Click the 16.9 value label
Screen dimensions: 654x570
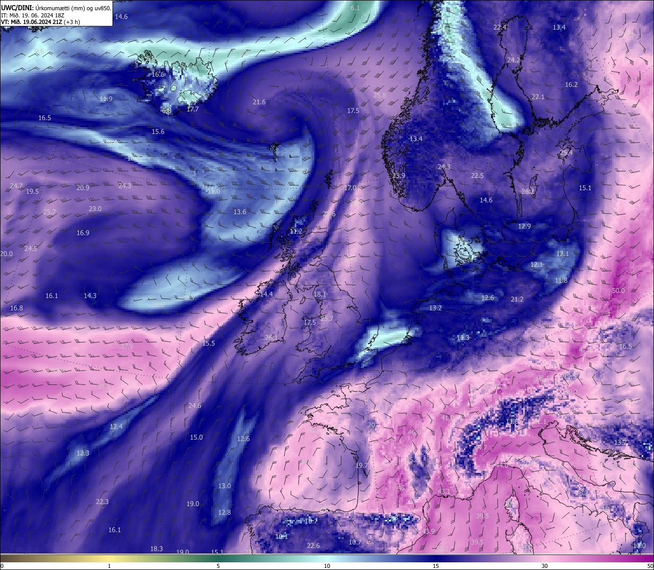(x=83, y=233)
